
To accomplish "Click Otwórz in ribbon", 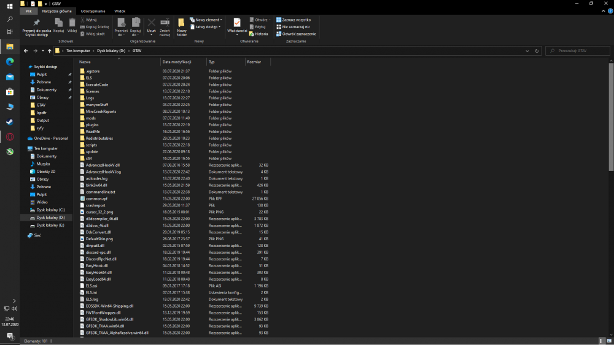I will [260, 20].
